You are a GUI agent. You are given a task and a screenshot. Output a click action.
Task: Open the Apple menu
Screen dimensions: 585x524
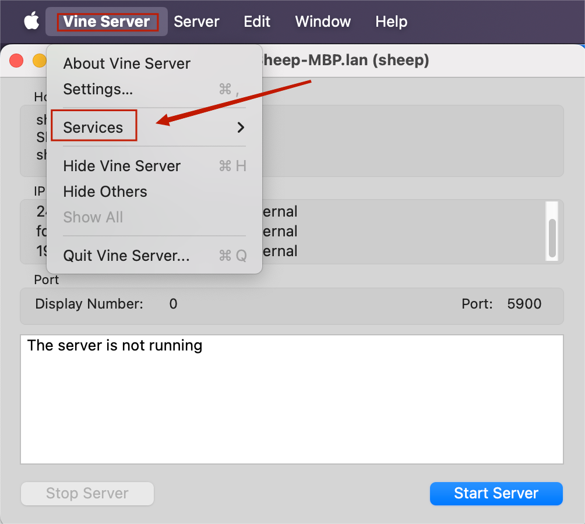tap(31, 22)
